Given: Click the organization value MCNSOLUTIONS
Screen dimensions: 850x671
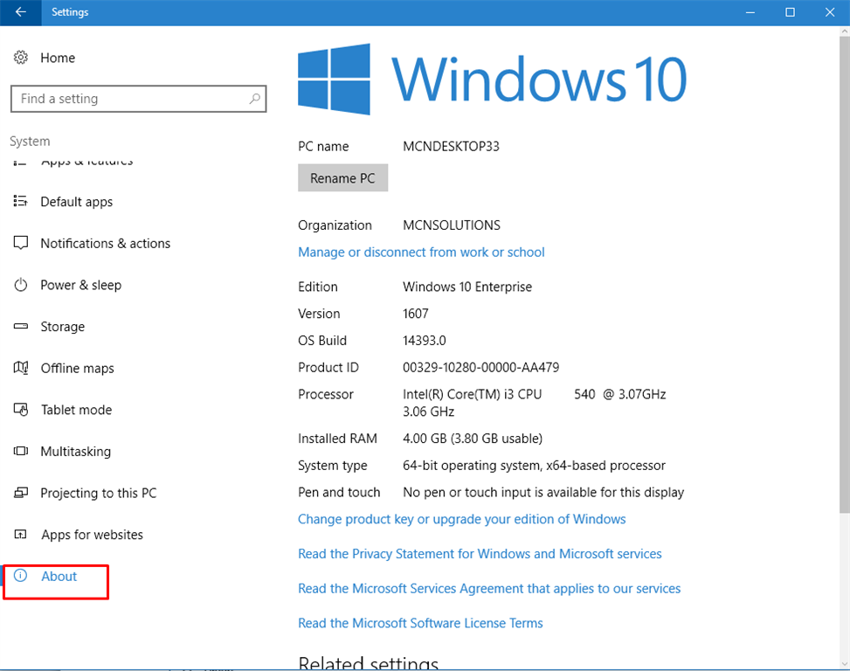Looking at the screenshot, I should pos(452,225).
